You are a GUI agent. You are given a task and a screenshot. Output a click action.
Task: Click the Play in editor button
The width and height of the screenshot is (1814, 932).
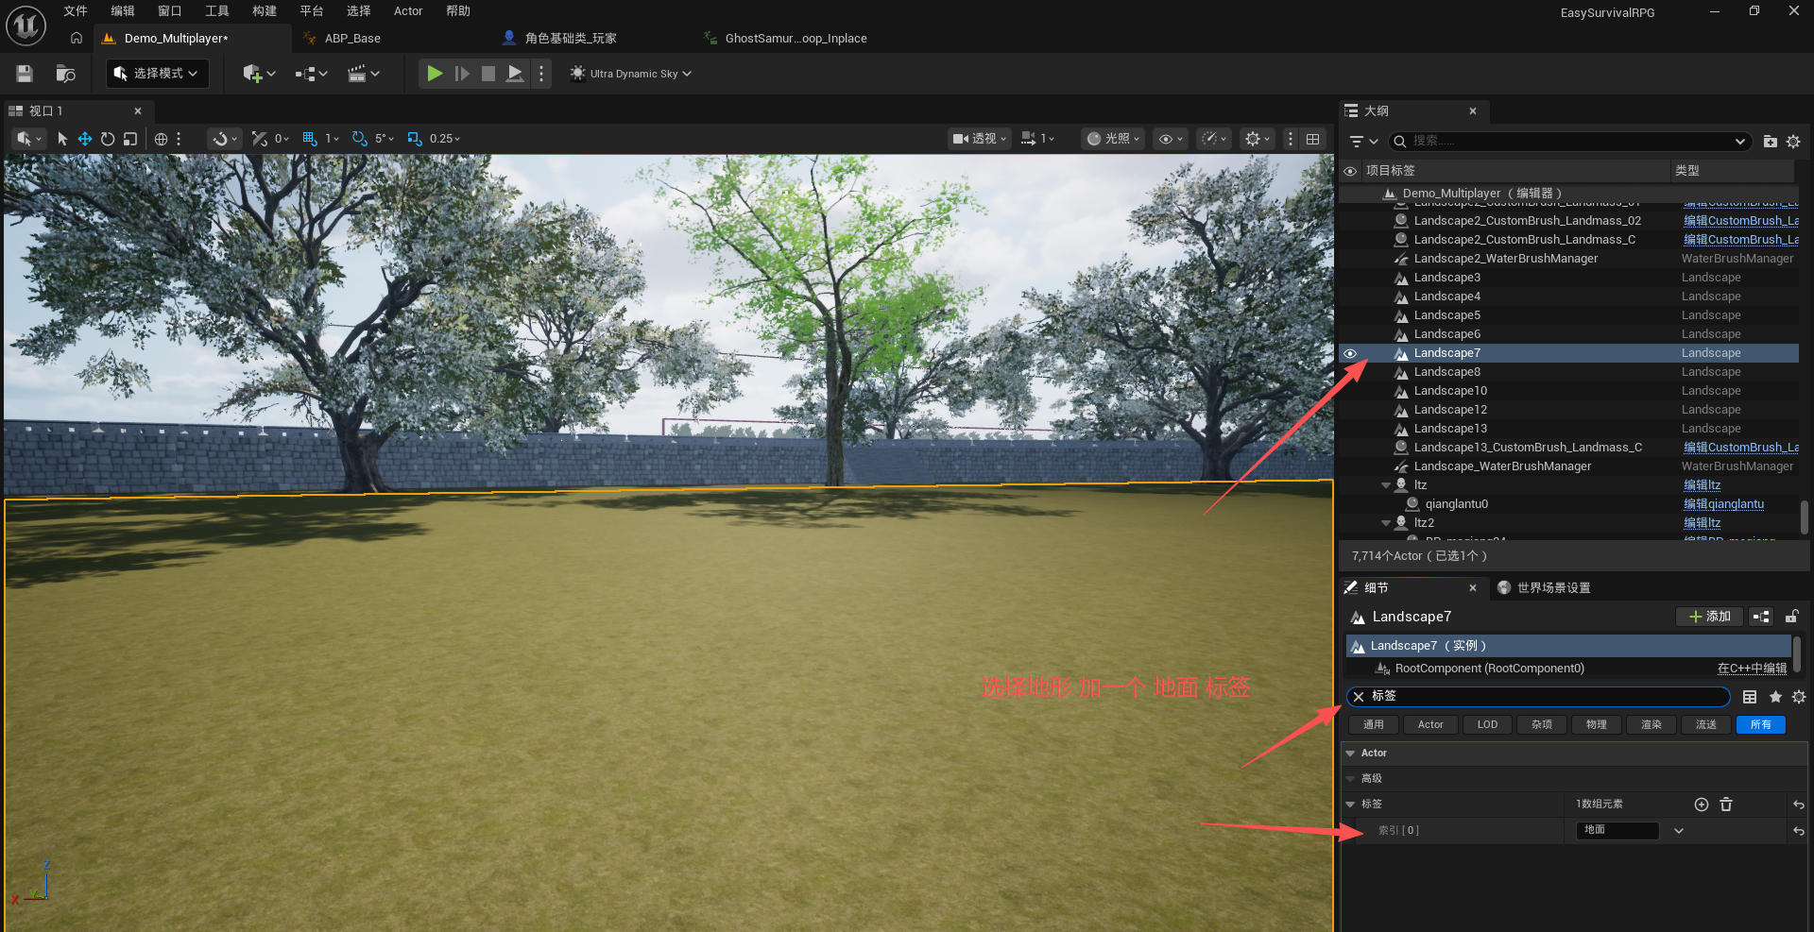(x=435, y=74)
